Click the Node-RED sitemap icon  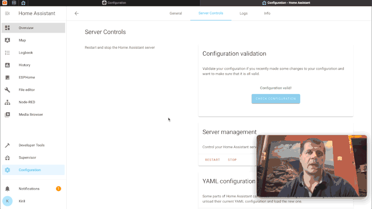(7, 102)
